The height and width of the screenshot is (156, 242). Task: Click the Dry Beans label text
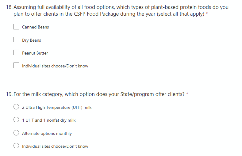click(x=31, y=40)
